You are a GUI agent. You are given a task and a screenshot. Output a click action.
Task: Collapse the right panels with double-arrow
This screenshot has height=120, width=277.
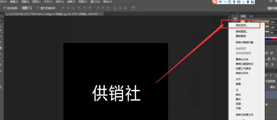pos(237,13)
